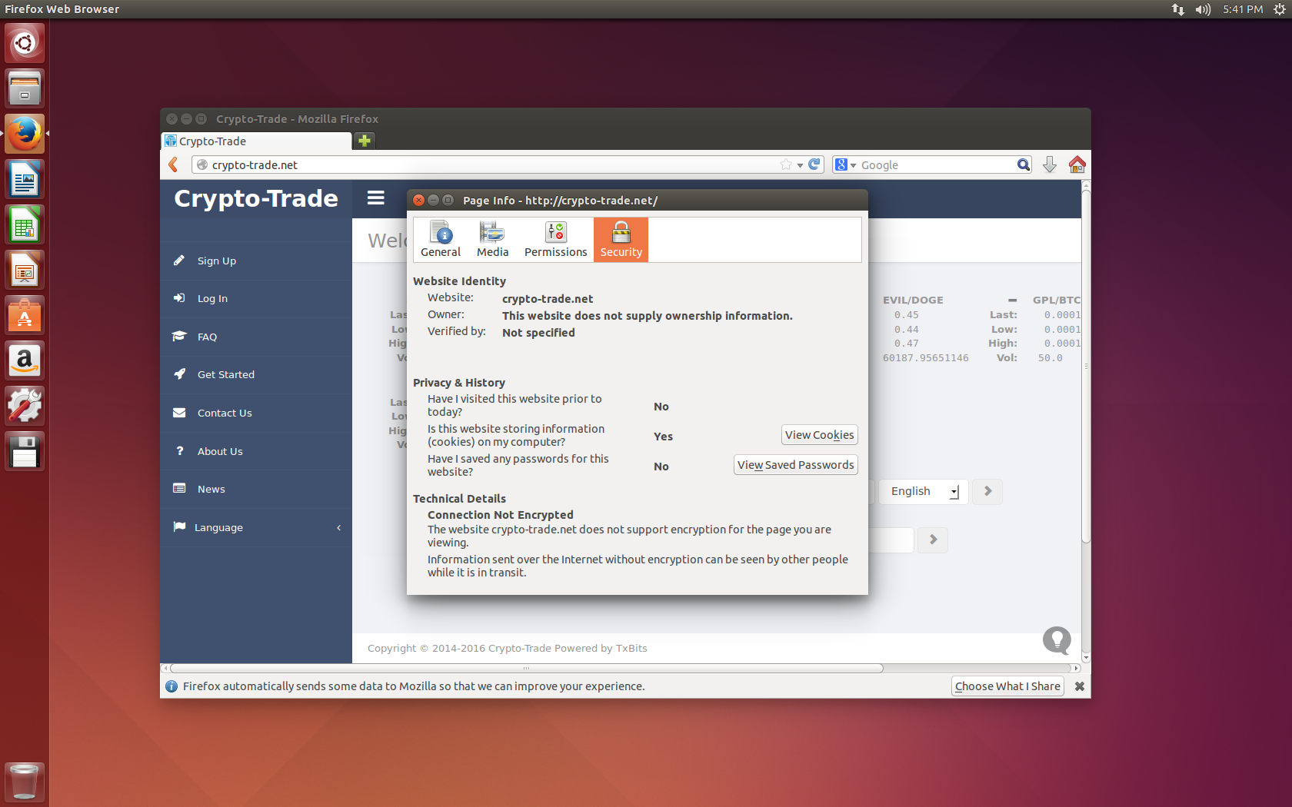1292x807 pixels.
Task: Click View Saved Passwords button
Action: coord(795,465)
